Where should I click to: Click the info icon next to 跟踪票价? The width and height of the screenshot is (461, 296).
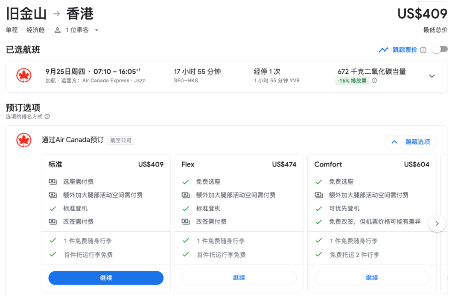423,50
